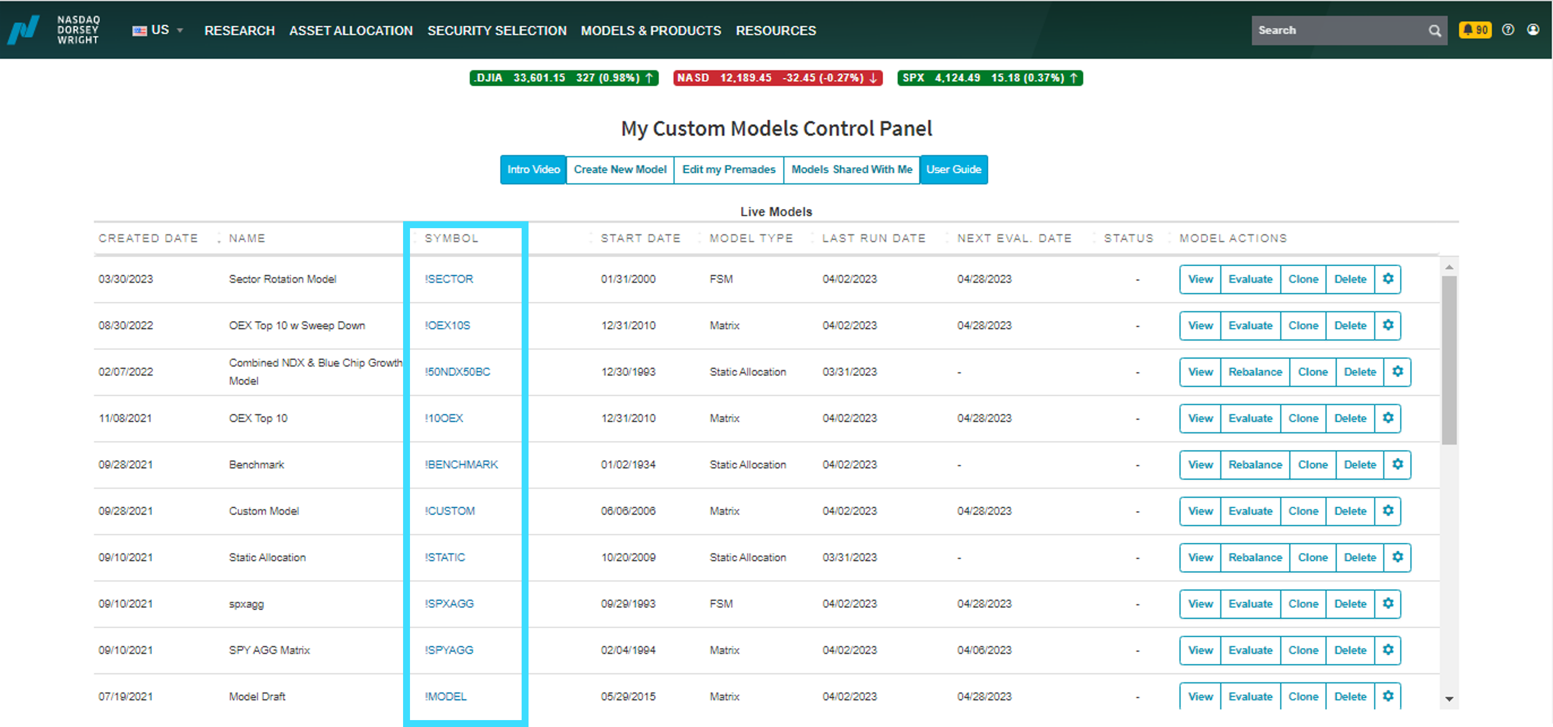Click the help question mark icon

point(1508,30)
